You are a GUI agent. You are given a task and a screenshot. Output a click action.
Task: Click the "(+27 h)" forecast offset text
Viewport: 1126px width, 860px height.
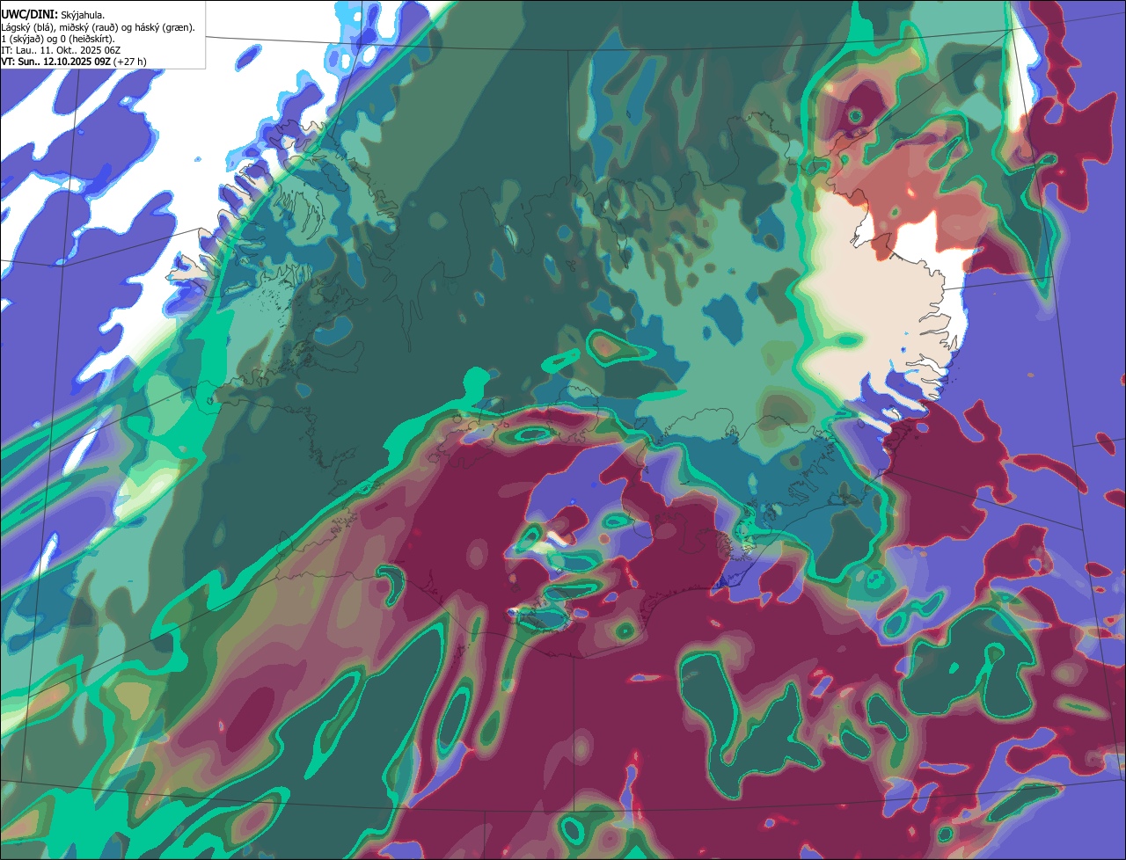click(130, 62)
